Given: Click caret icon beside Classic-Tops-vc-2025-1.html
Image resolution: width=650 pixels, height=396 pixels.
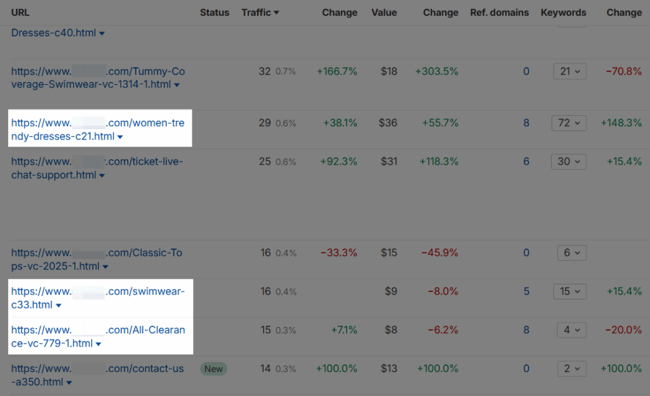Looking at the screenshot, I should click(105, 267).
